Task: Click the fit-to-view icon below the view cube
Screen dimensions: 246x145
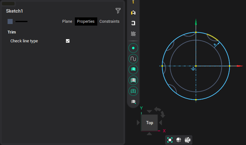Action: (170, 140)
